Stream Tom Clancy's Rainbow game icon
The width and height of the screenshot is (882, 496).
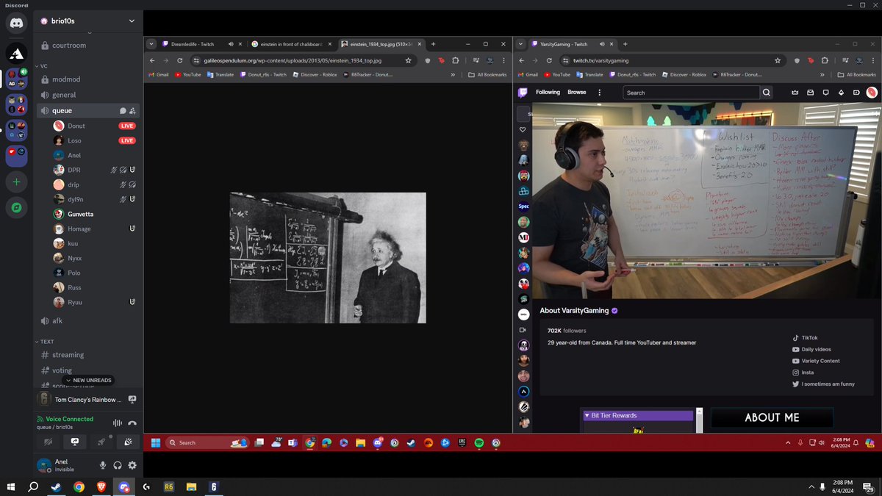pyautogui.click(x=132, y=399)
